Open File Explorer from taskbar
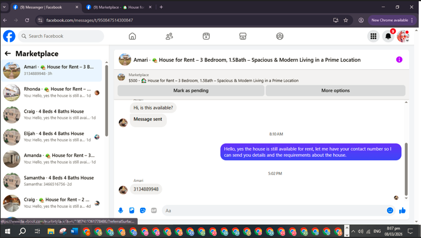The height and width of the screenshot is (238, 421). (50, 231)
